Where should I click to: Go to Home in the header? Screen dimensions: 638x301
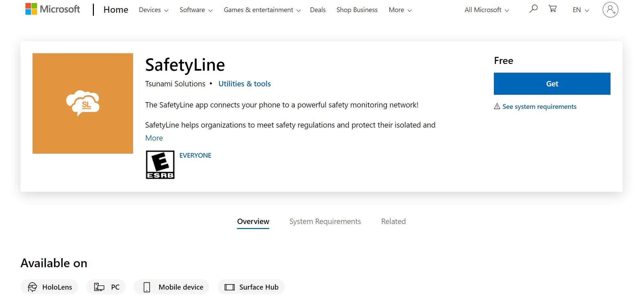click(x=116, y=10)
